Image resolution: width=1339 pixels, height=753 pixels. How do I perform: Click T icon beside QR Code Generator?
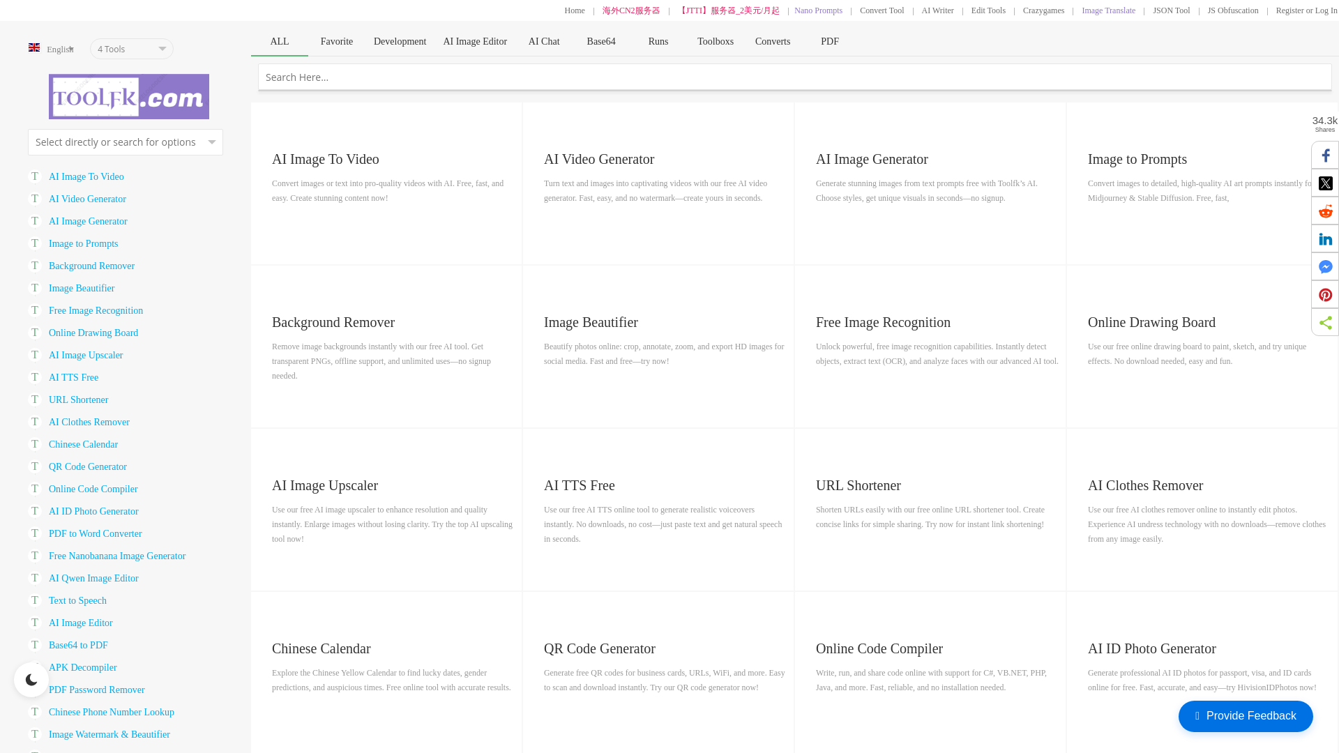35,466
